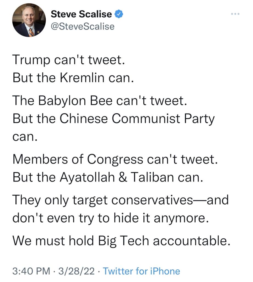Click the blue verified checkmark badge

pyautogui.click(x=119, y=14)
